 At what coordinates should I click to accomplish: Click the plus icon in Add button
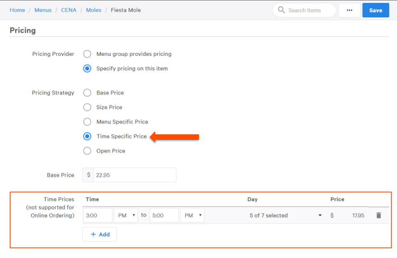pos(94,234)
